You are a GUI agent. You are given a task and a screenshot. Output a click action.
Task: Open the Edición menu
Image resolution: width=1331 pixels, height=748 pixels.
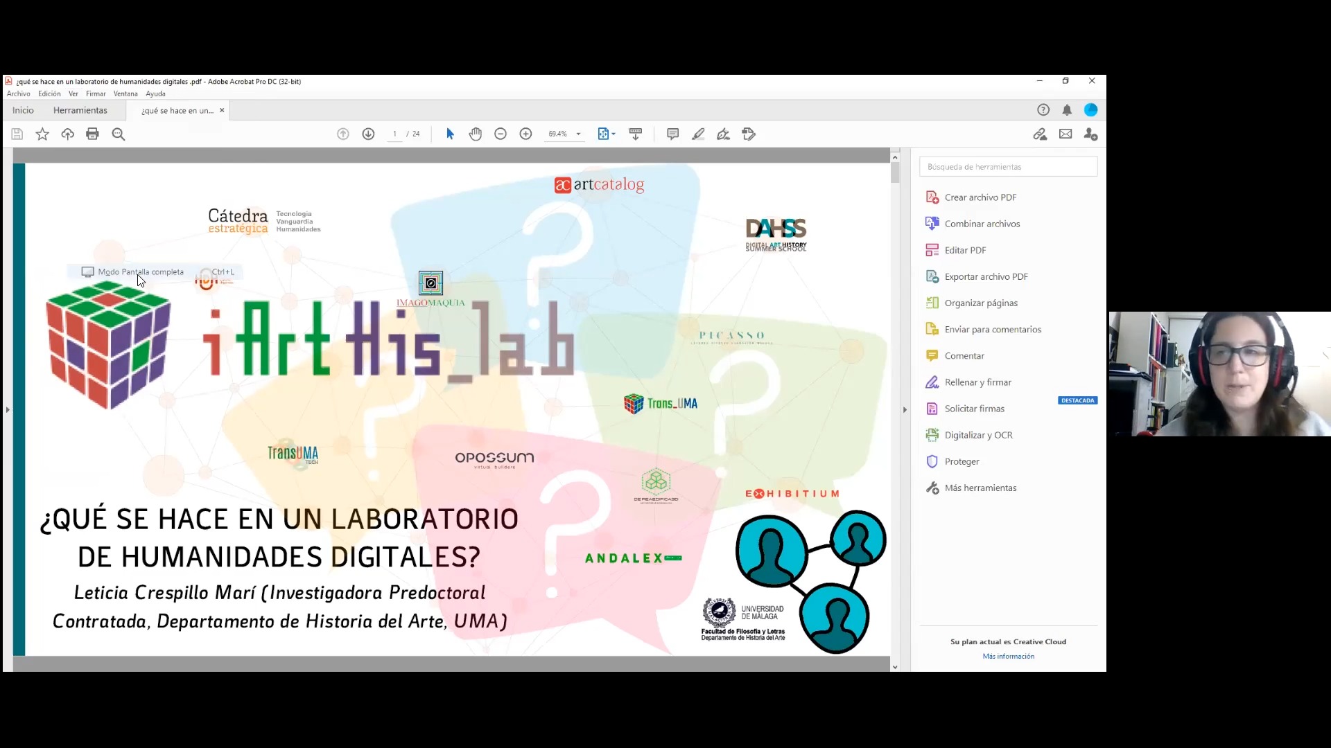(49, 94)
